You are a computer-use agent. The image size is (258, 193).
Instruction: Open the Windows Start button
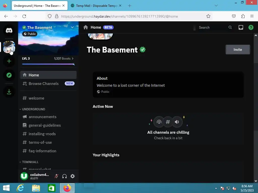point(6,188)
